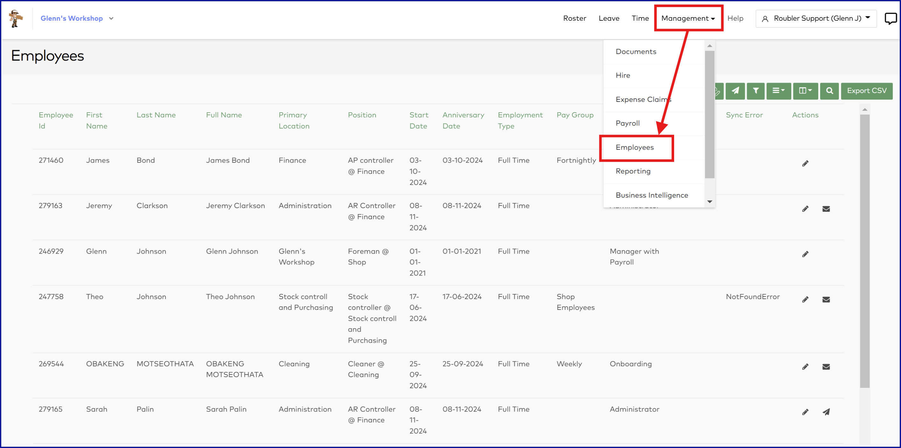
Task: Open the Roster navigation link
Action: pyautogui.click(x=574, y=18)
